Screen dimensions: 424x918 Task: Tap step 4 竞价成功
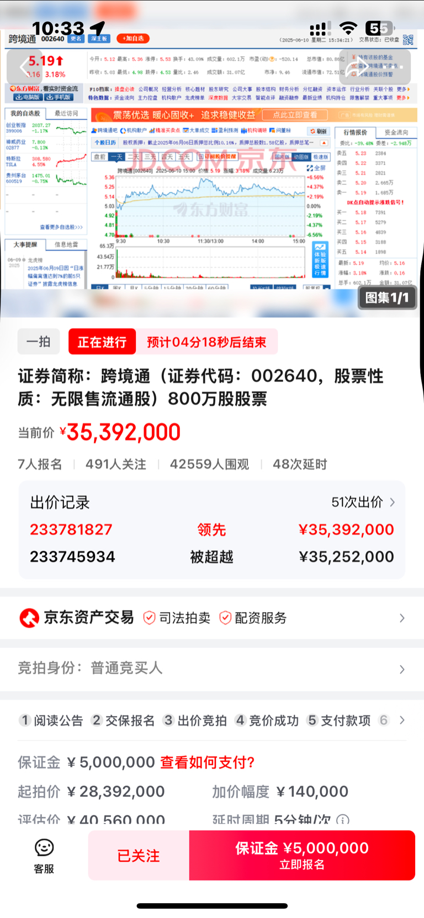pos(267,720)
